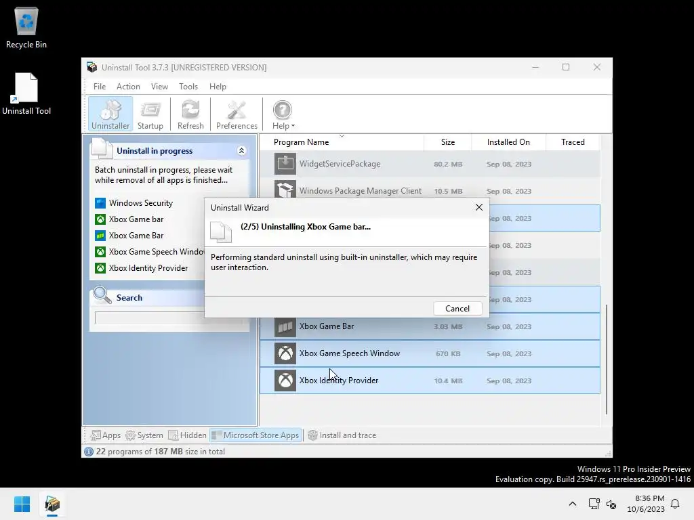Open the Recycle Bin desktop icon

point(26,28)
